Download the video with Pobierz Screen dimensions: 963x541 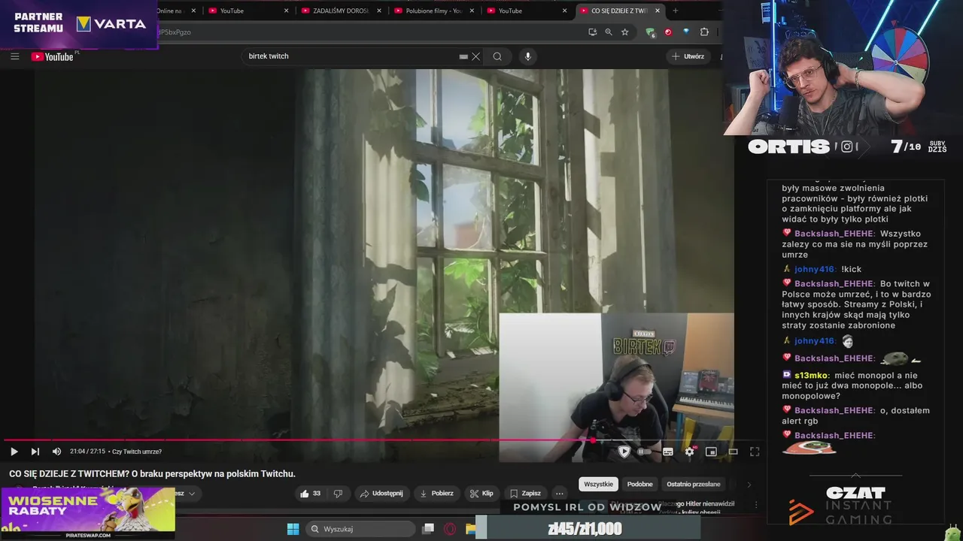[436, 494]
